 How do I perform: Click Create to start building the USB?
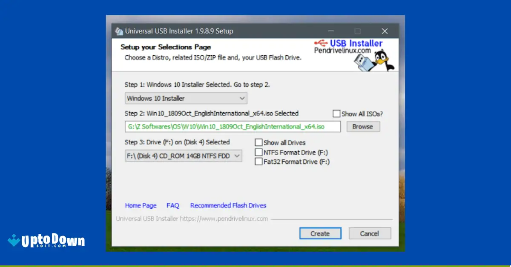click(x=320, y=233)
